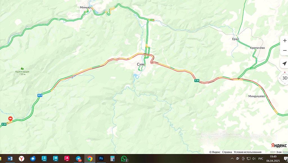Toggle the 3D map tilt mode
Screen dimensions: 288x163
pyautogui.click(x=285, y=78)
